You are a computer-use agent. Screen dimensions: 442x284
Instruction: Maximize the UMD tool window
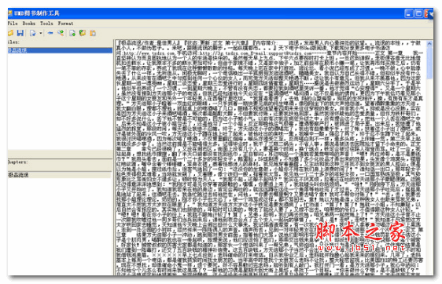coord(419,13)
